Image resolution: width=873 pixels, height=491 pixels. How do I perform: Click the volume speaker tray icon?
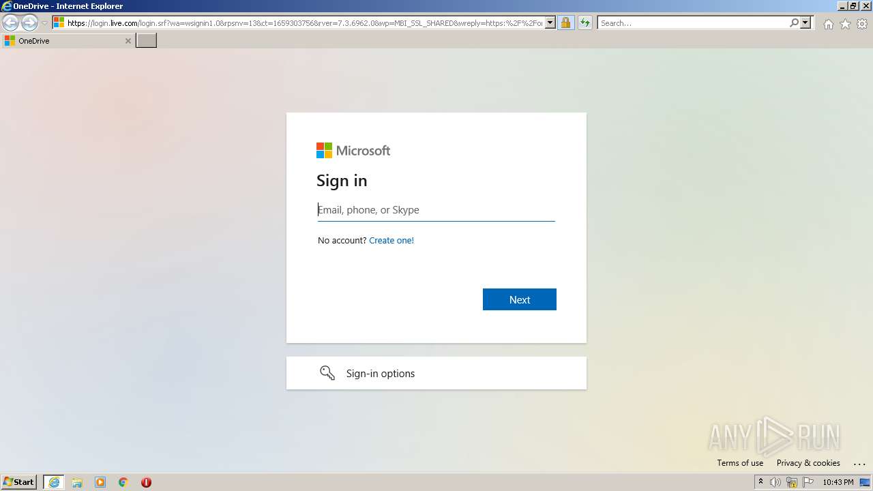point(775,482)
